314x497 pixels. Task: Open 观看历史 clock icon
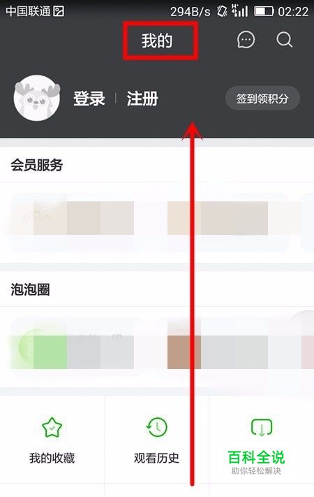tap(157, 427)
